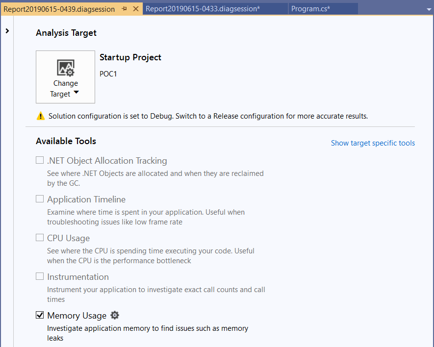Click the Change Target picture-gear icon

click(65, 68)
